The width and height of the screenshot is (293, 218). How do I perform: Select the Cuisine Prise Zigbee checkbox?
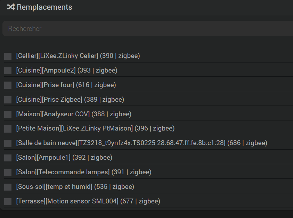pos(8,100)
